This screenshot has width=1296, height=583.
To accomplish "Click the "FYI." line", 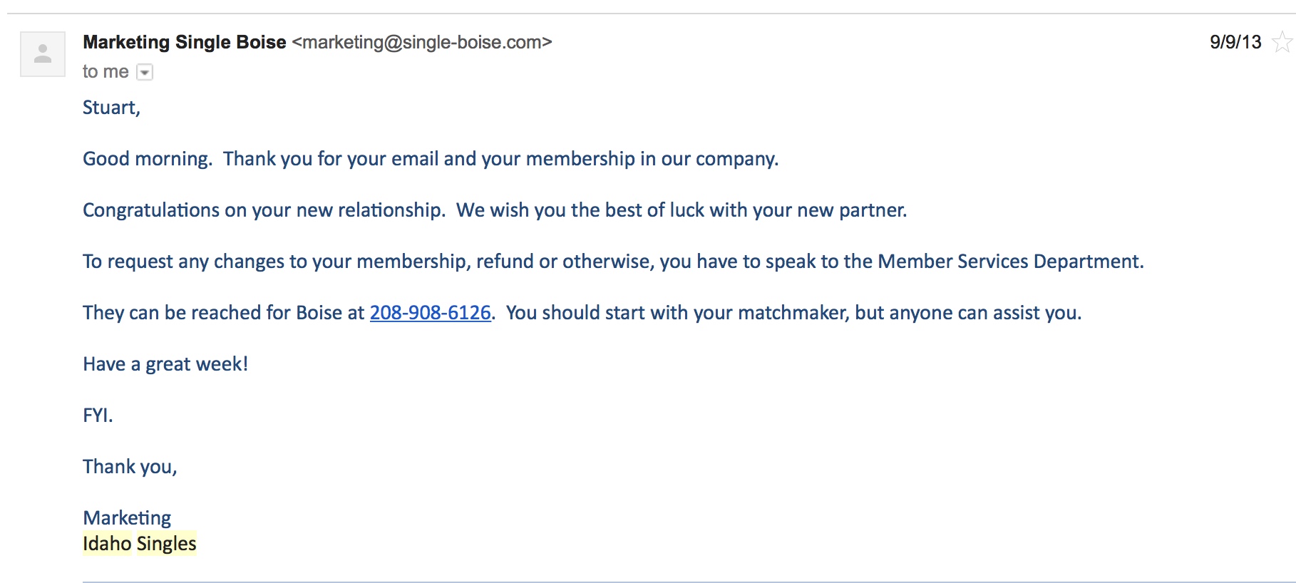I will pos(98,416).
